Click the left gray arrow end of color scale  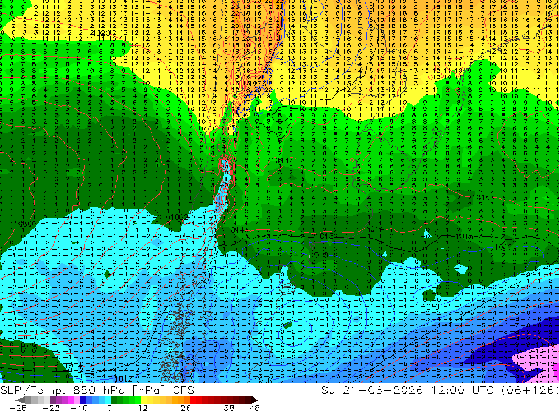[x=20, y=400]
